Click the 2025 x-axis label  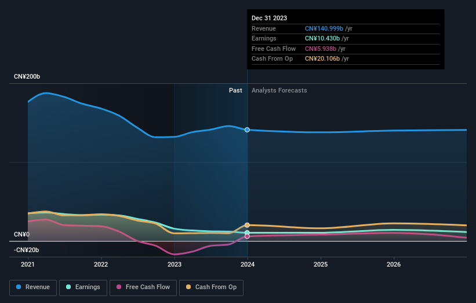pyautogui.click(x=321, y=265)
